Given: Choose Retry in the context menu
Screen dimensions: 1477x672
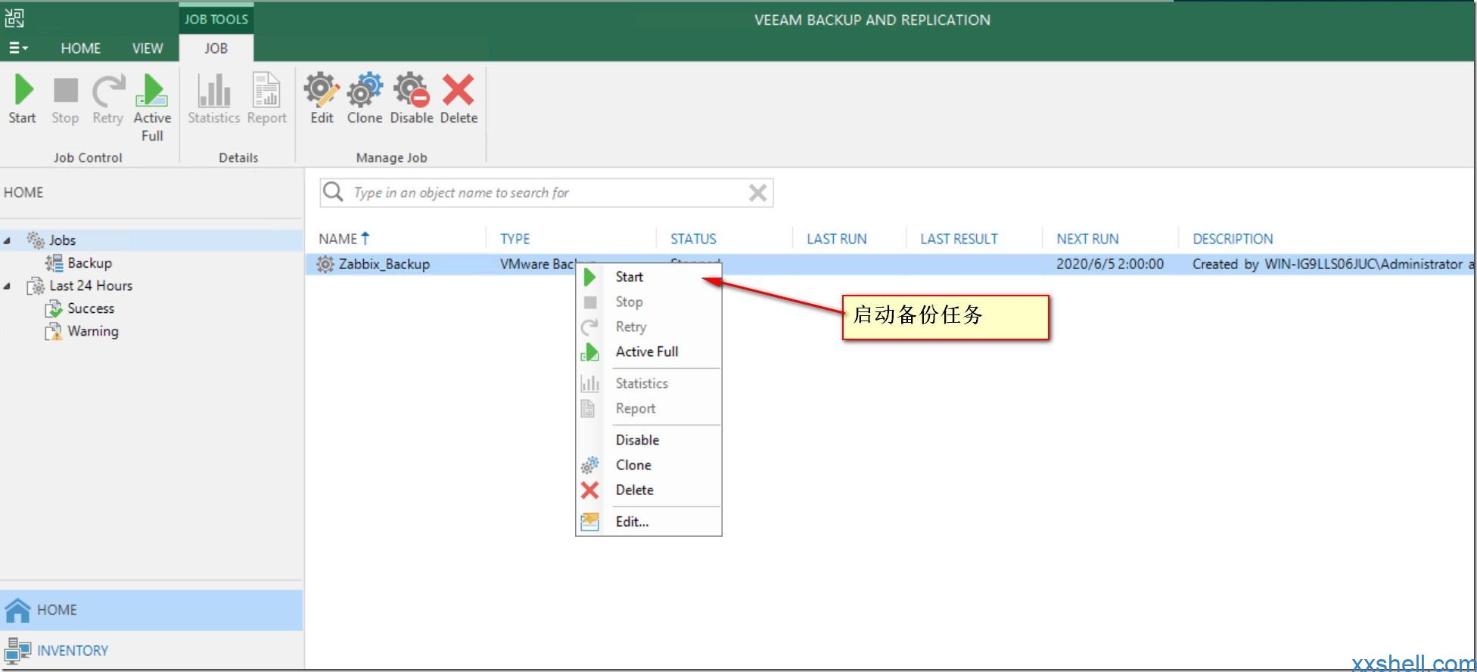Looking at the screenshot, I should (648, 327).
